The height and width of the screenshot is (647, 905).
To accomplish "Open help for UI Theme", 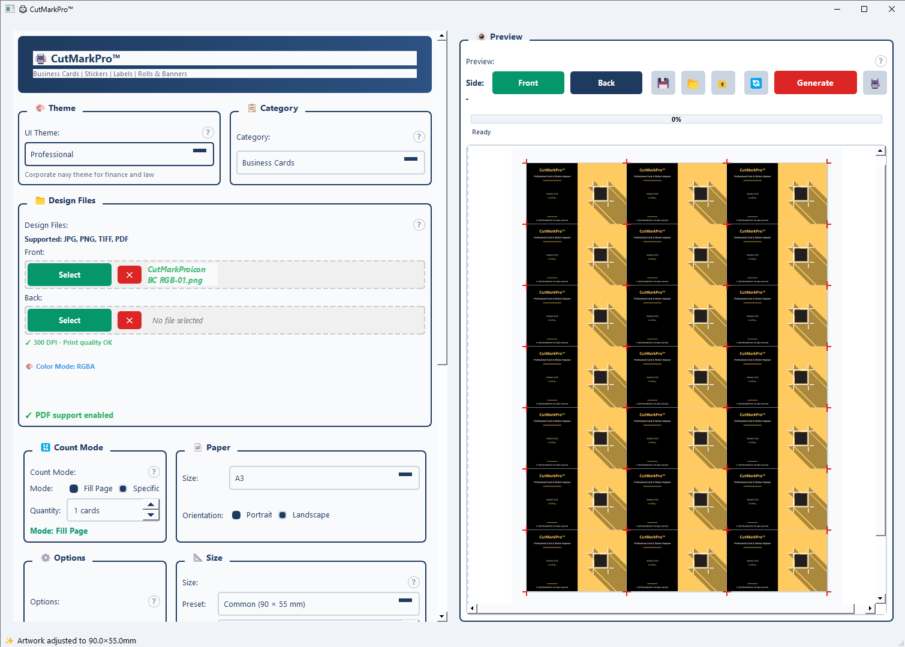I will click(208, 133).
